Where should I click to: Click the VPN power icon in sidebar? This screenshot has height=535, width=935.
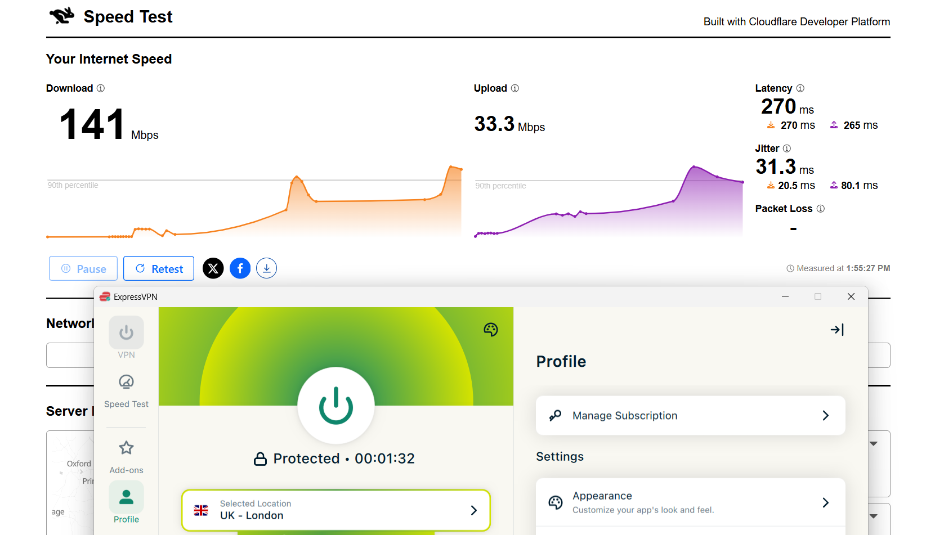126,333
